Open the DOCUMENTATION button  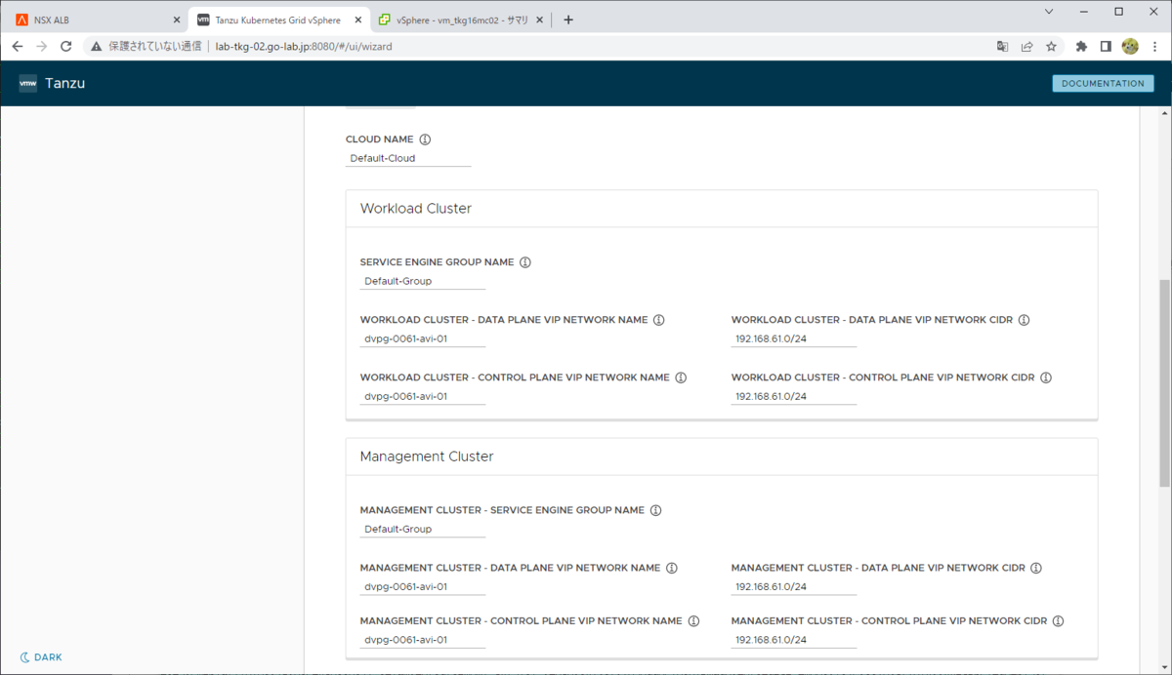pos(1103,84)
